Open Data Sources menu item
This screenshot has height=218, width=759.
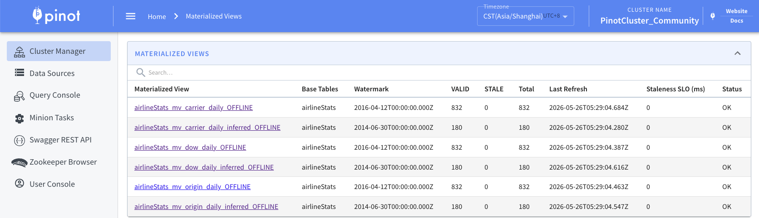(x=59, y=73)
